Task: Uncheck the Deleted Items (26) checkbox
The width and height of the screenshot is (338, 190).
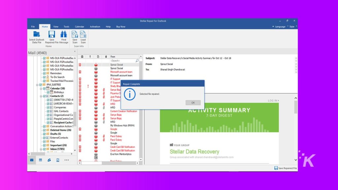Action: (x=44, y=130)
